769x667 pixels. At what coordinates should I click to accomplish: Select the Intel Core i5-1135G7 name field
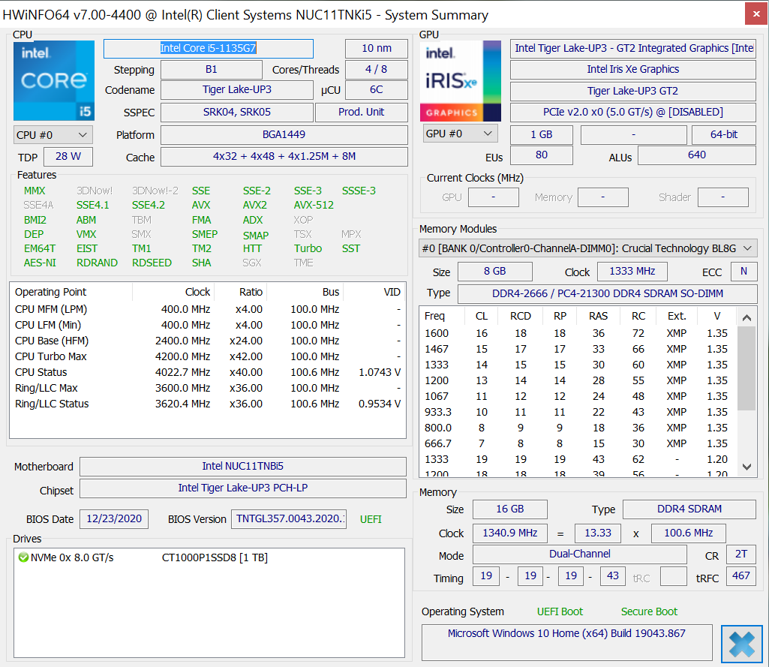pos(209,49)
